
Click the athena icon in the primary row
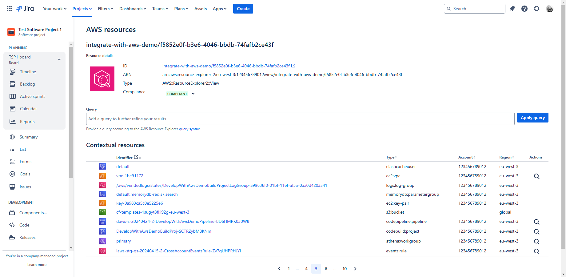click(x=102, y=241)
